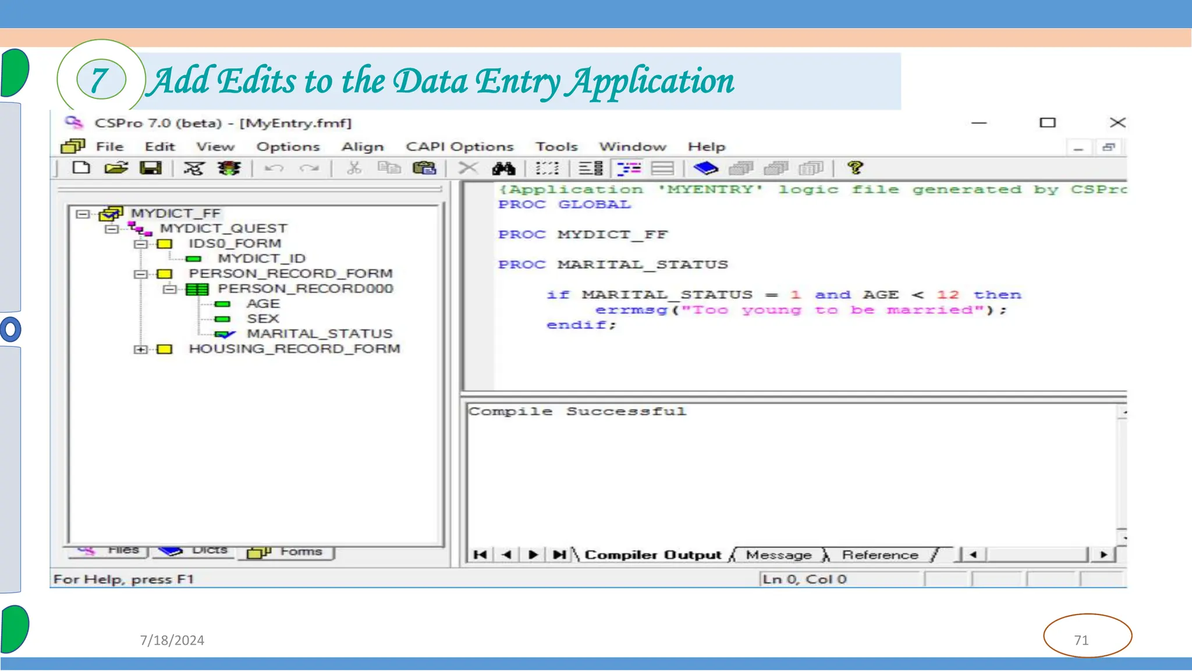
Task: Click the traffic light Run icon
Action: (x=229, y=168)
